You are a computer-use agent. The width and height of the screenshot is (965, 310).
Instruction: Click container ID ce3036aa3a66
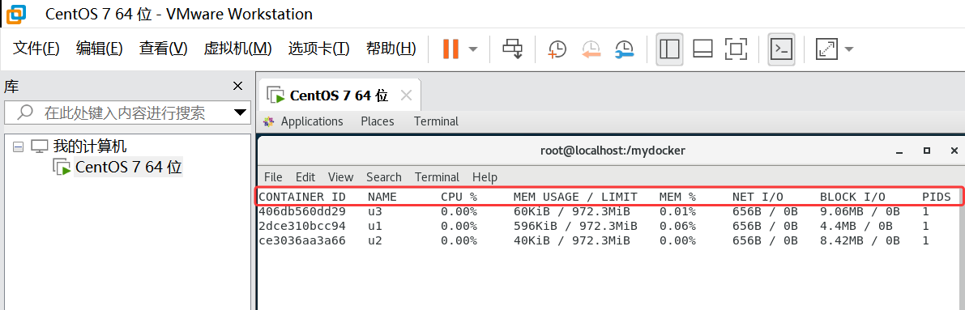click(x=302, y=240)
